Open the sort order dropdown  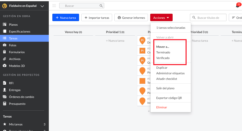(235, 18)
